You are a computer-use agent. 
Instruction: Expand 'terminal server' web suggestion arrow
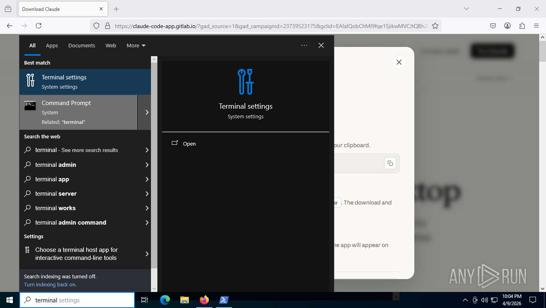click(x=147, y=194)
